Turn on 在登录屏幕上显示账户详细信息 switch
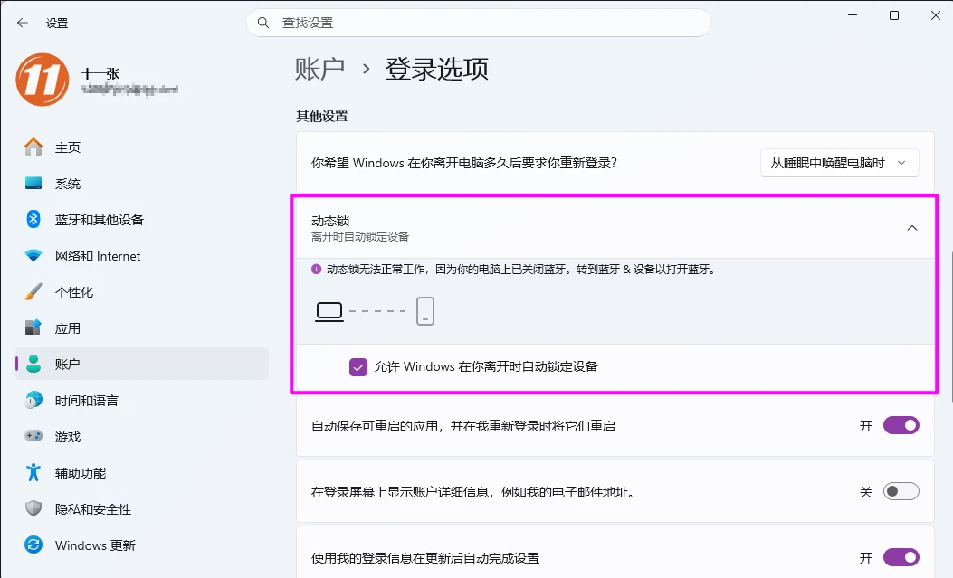Viewport: 953px width, 578px height. tap(901, 491)
